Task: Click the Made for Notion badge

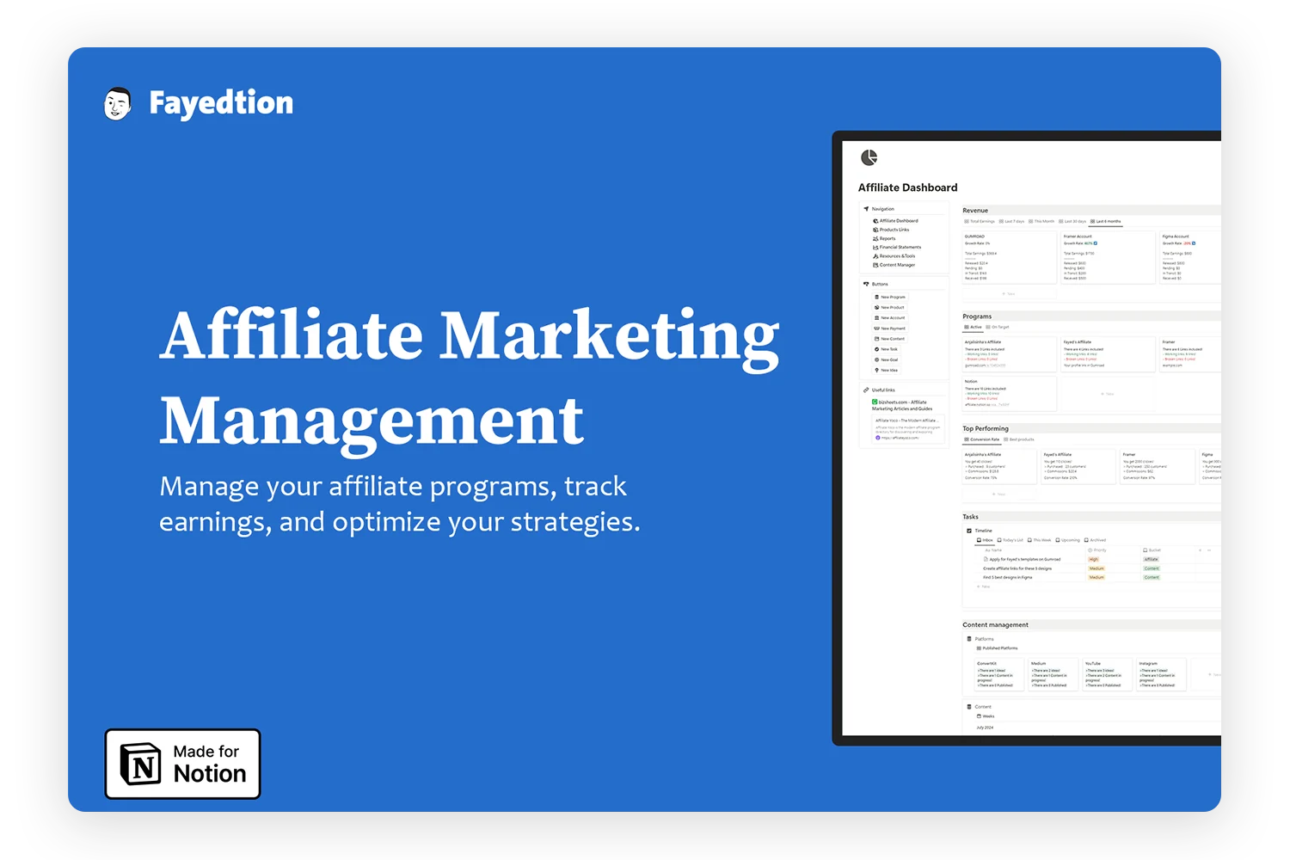Action: (x=182, y=764)
